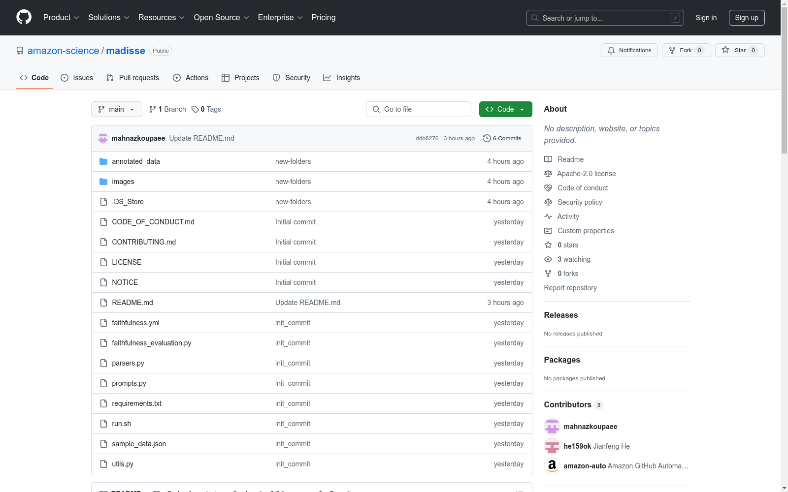Click the pulse icon beside Activity
The width and height of the screenshot is (788, 492).
pos(548,216)
